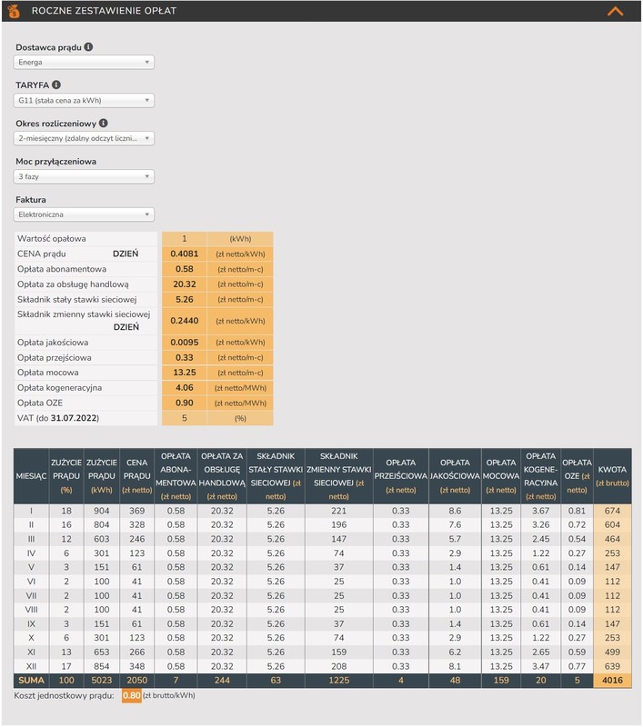The image size is (643, 727).
Task: Click info icon next to Okres rozliczeniowy
Action: (103, 123)
